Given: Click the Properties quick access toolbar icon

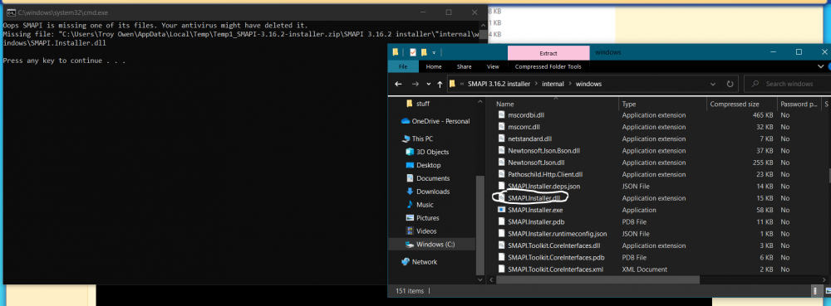Looking at the screenshot, I should (x=413, y=52).
